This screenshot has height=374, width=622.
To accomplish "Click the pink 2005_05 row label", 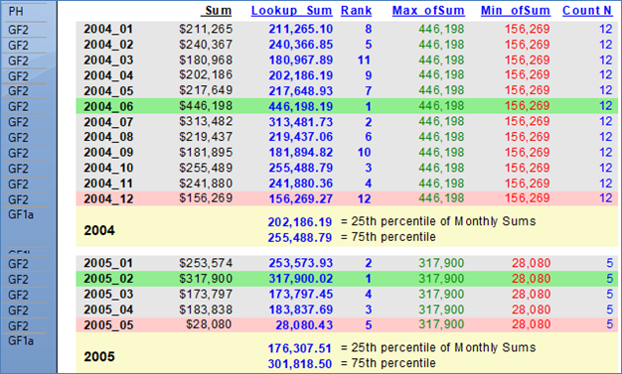I will [x=108, y=325].
